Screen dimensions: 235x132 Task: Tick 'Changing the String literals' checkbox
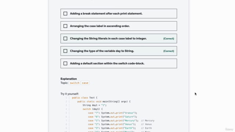coord(65,38)
